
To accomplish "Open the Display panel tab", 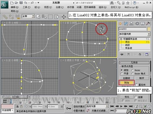I will [x=142, y=24].
